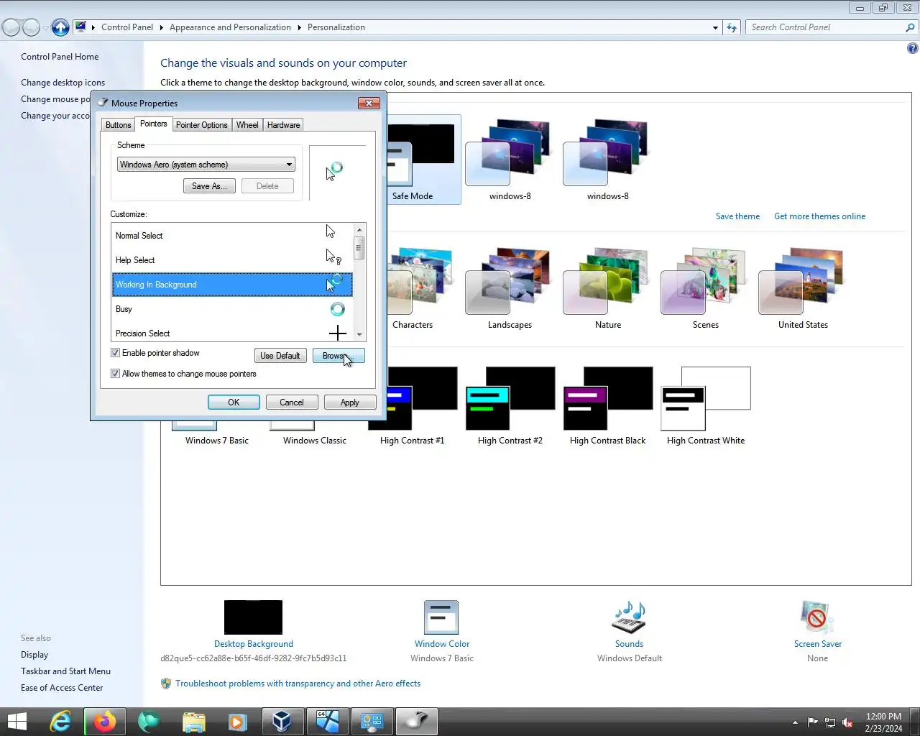Toggle Enable pointer shadow checkbox
This screenshot has width=920, height=736.
point(115,353)
